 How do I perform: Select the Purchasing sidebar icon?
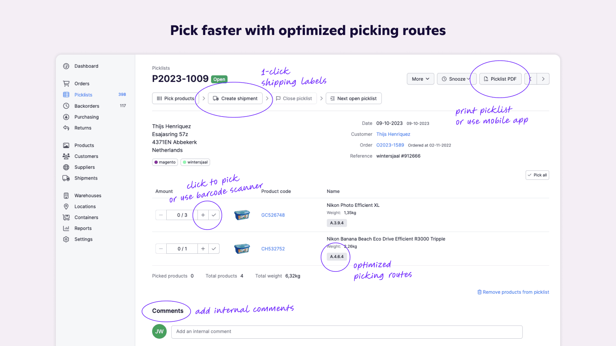coord(66,117)
